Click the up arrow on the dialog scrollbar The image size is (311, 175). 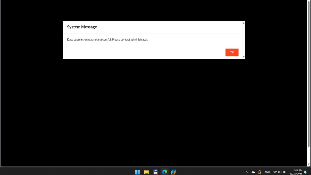pyautogui.click(x=243, y=23)
